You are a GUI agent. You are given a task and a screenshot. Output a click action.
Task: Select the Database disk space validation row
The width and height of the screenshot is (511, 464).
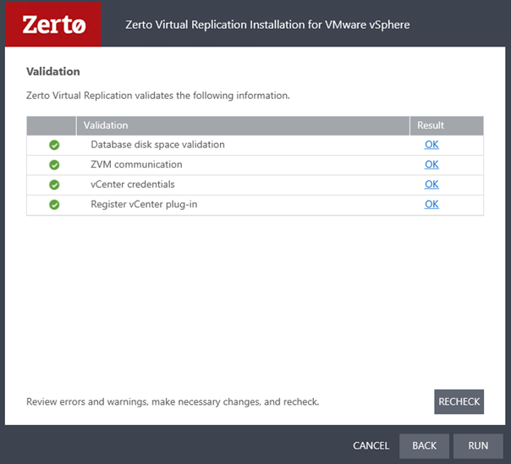coord(255,145)
